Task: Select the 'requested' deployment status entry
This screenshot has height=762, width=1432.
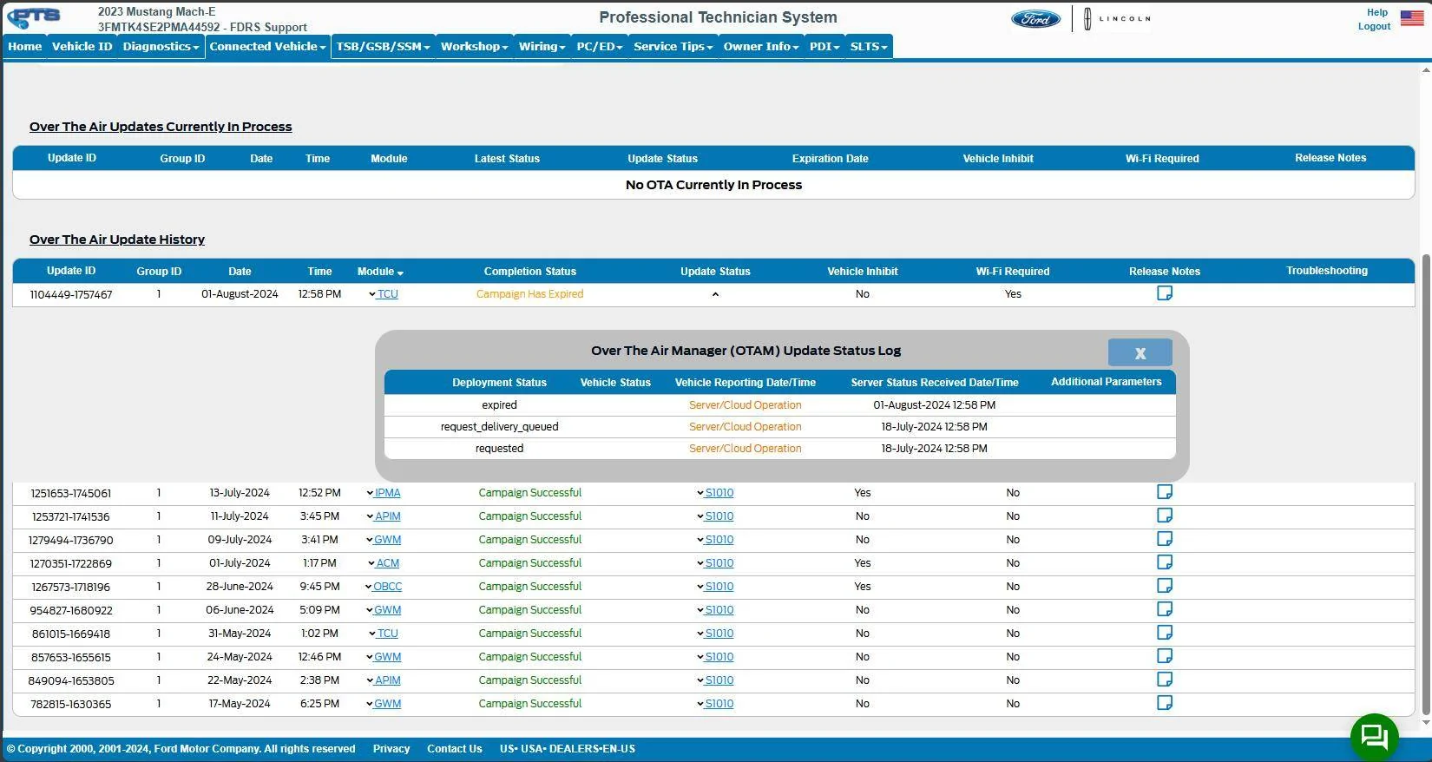Action: click(x=499, y=449)
